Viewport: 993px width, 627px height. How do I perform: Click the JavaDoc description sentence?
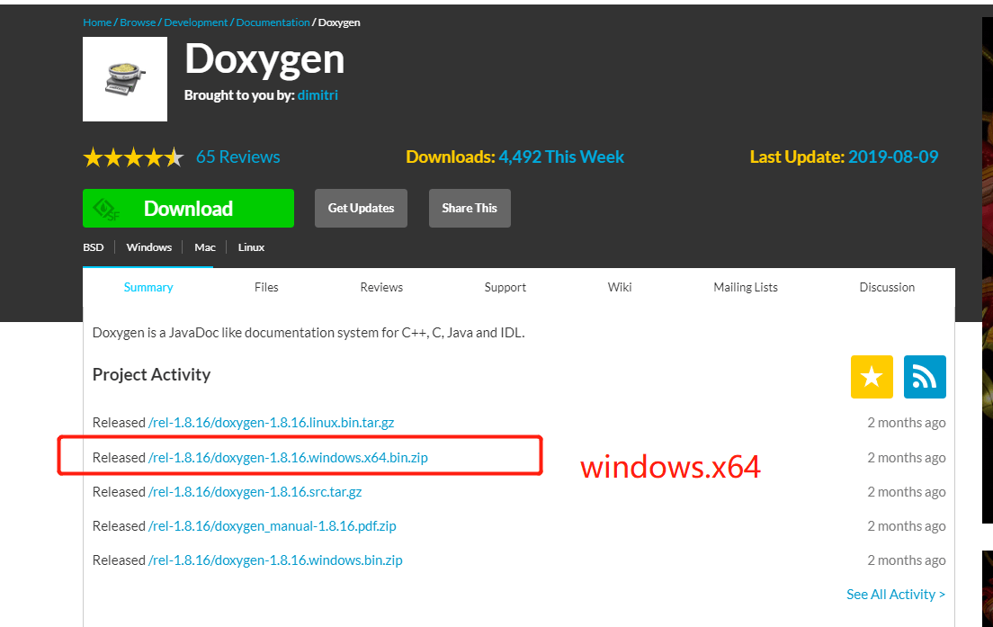[309, 333]
